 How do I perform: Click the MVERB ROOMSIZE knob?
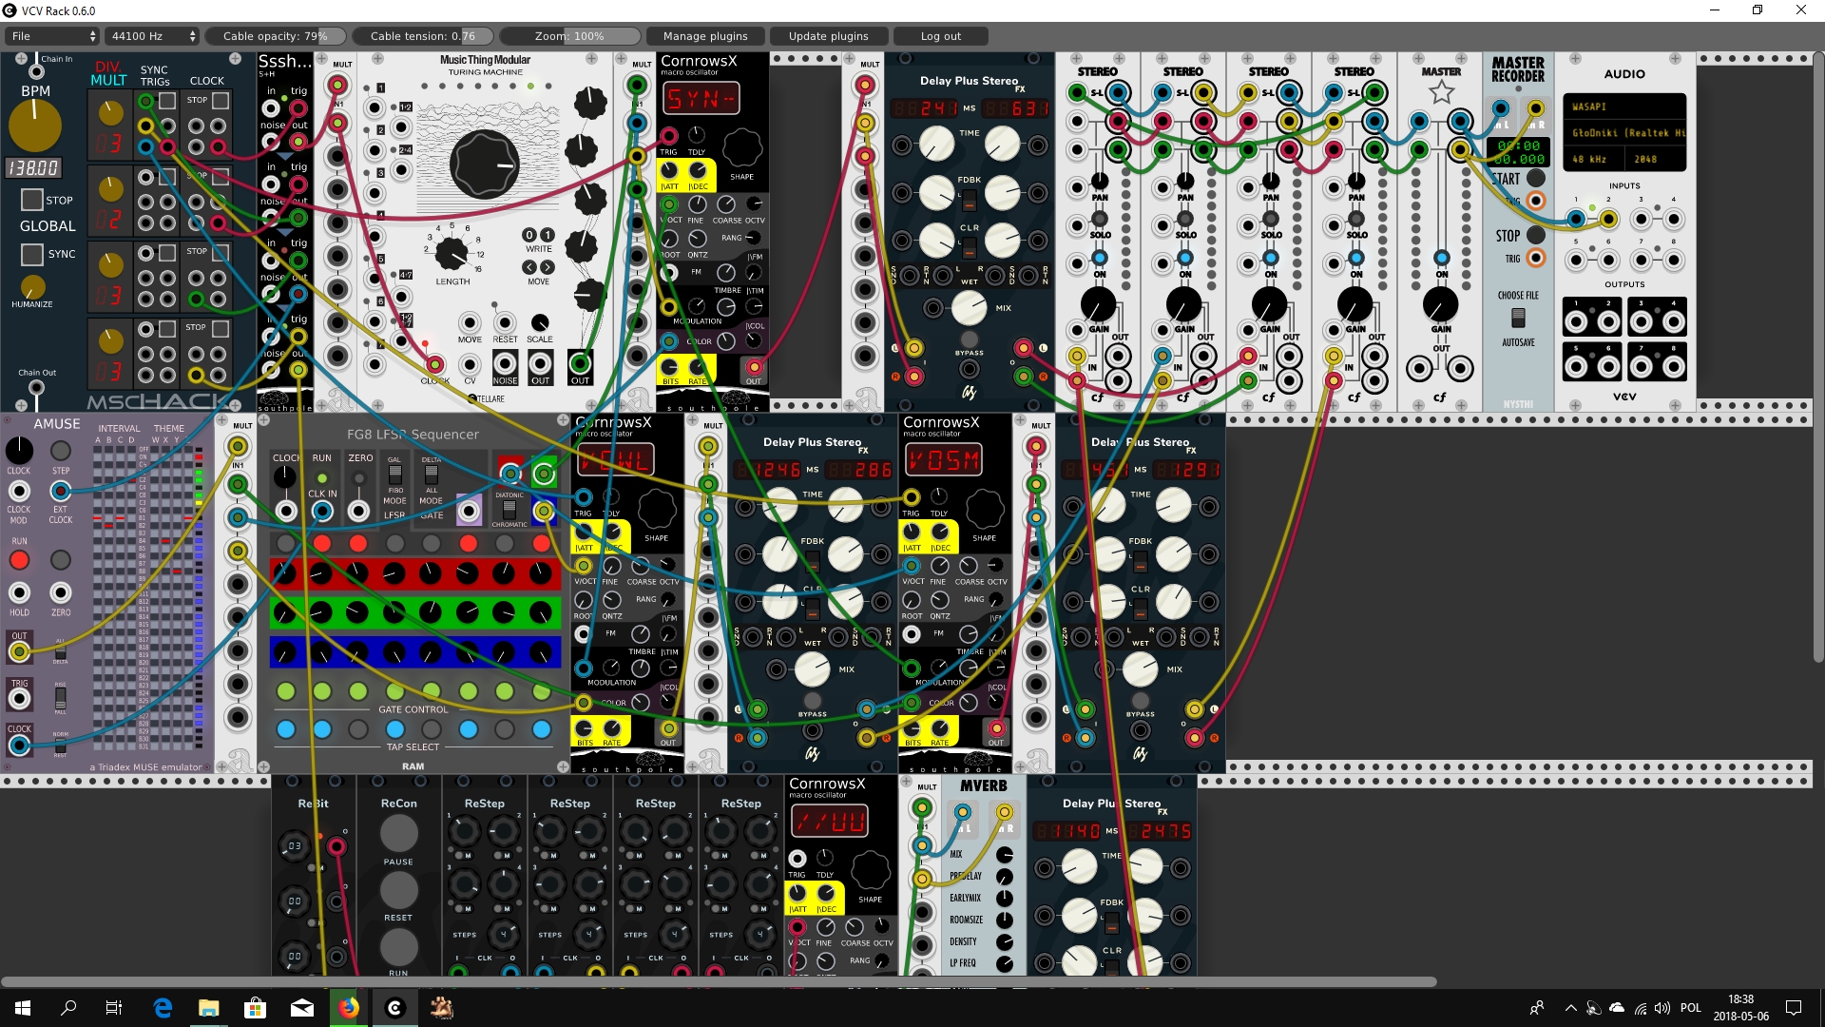(x=1005, y=920)
